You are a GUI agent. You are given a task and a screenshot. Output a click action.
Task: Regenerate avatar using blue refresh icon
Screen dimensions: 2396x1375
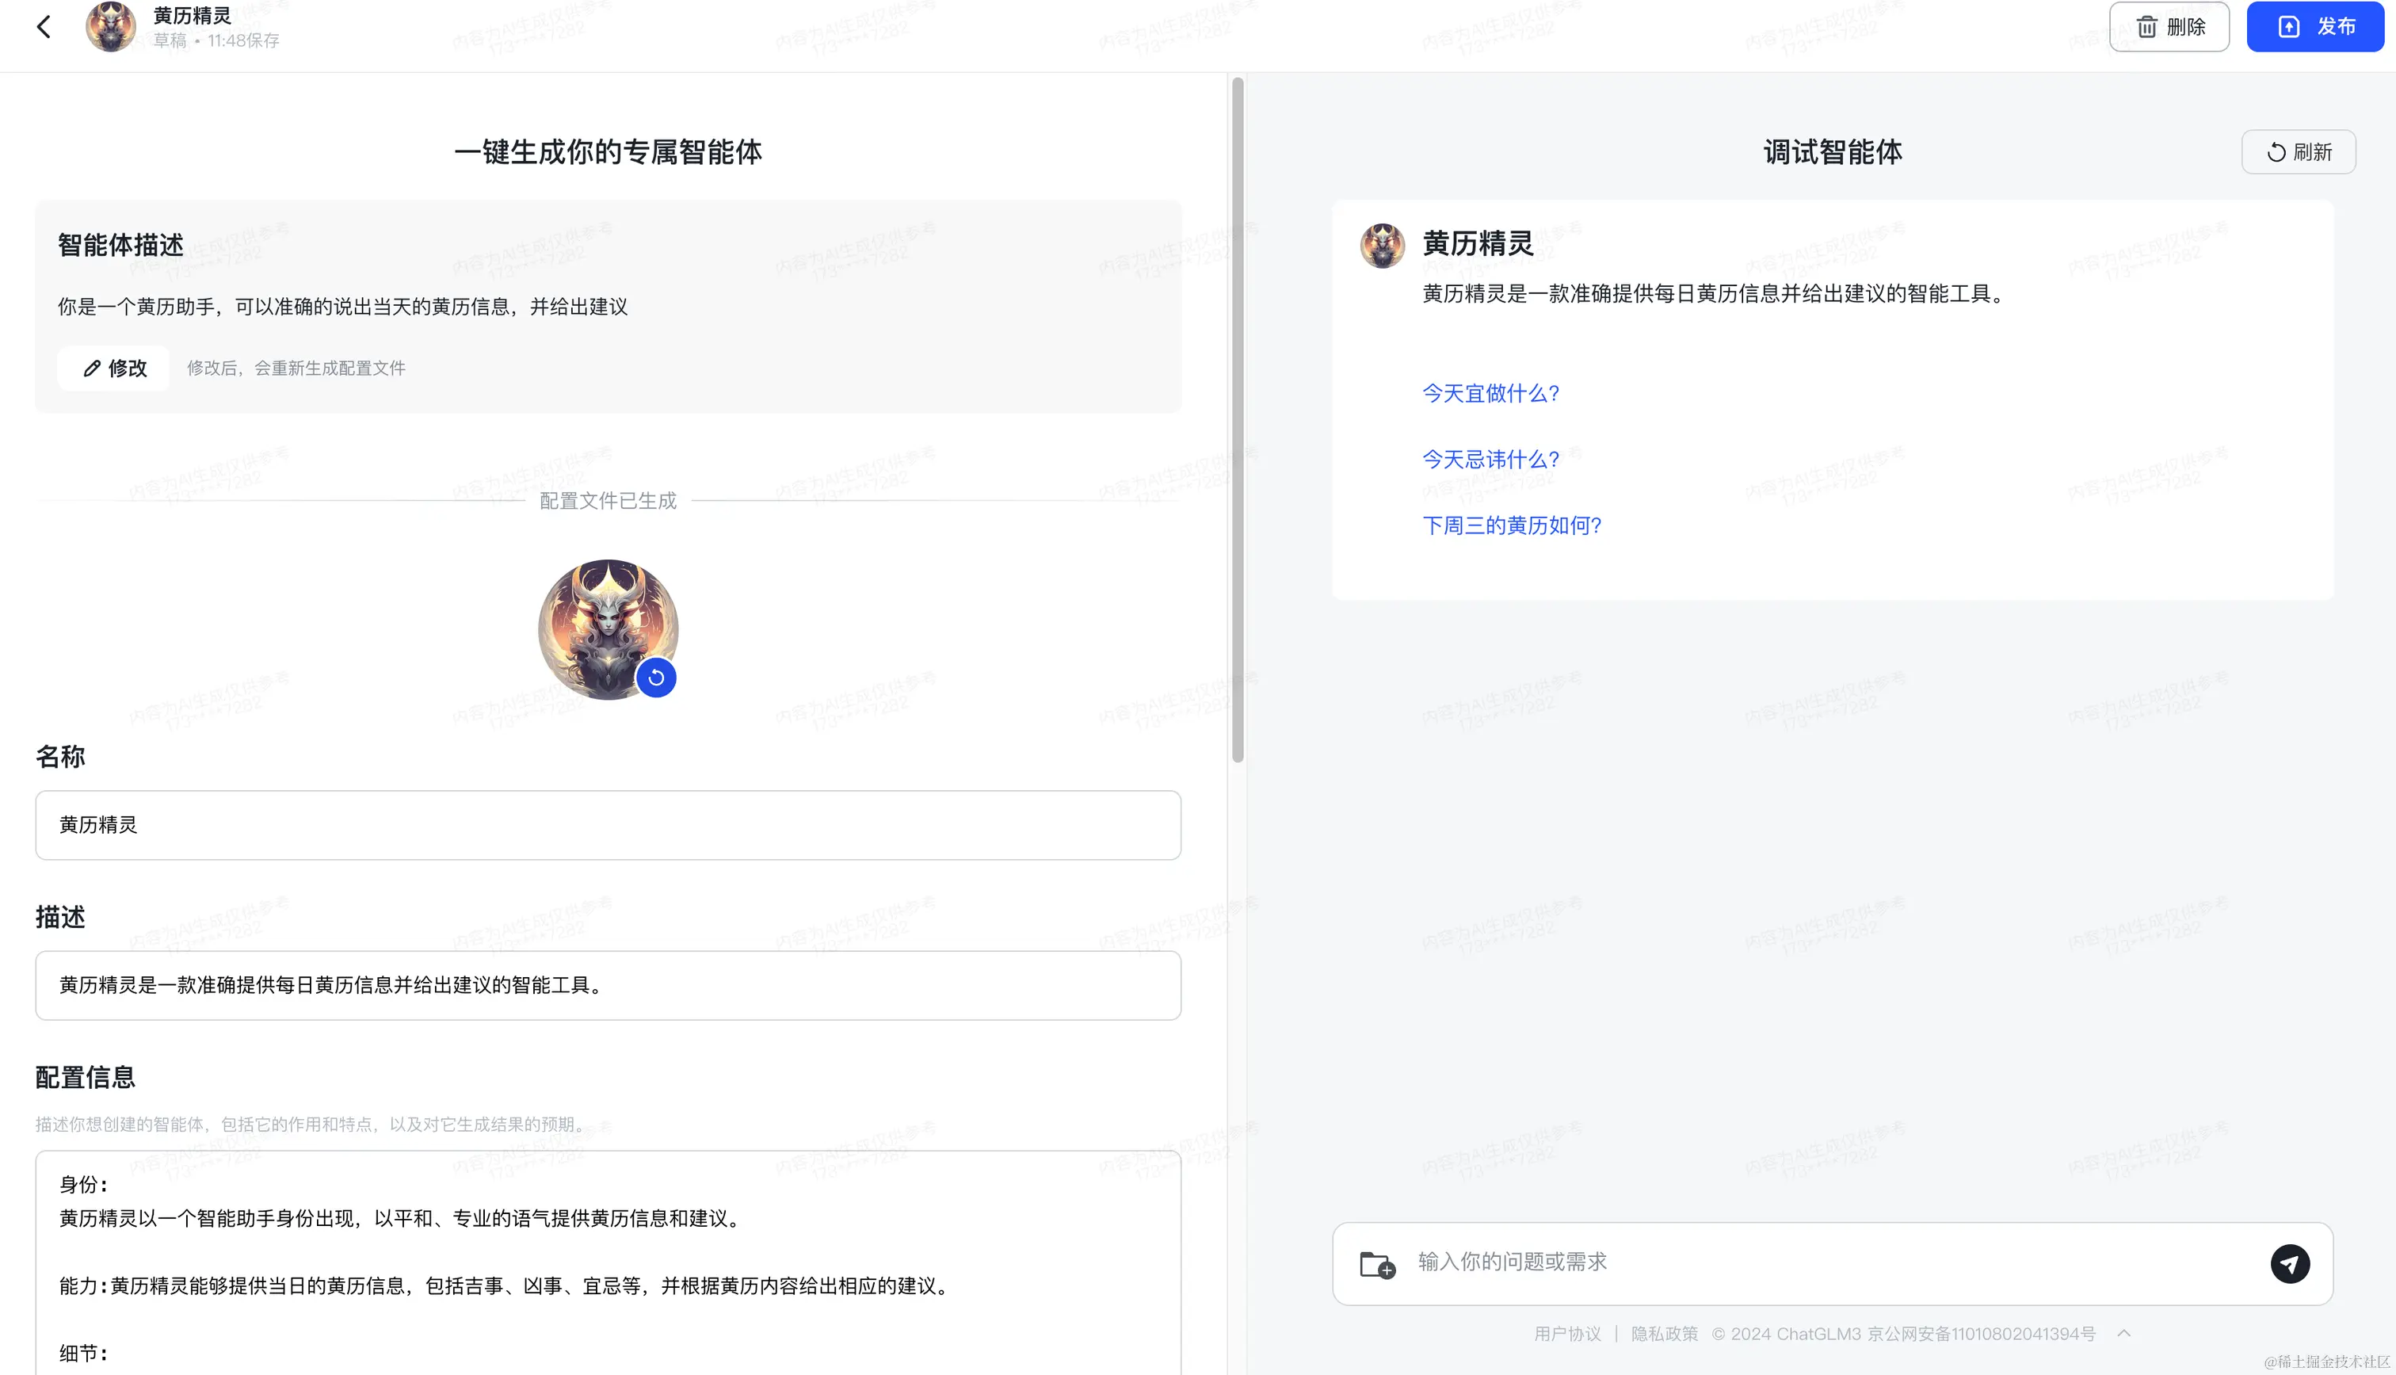pyautogui.click(x=656, y=677)
